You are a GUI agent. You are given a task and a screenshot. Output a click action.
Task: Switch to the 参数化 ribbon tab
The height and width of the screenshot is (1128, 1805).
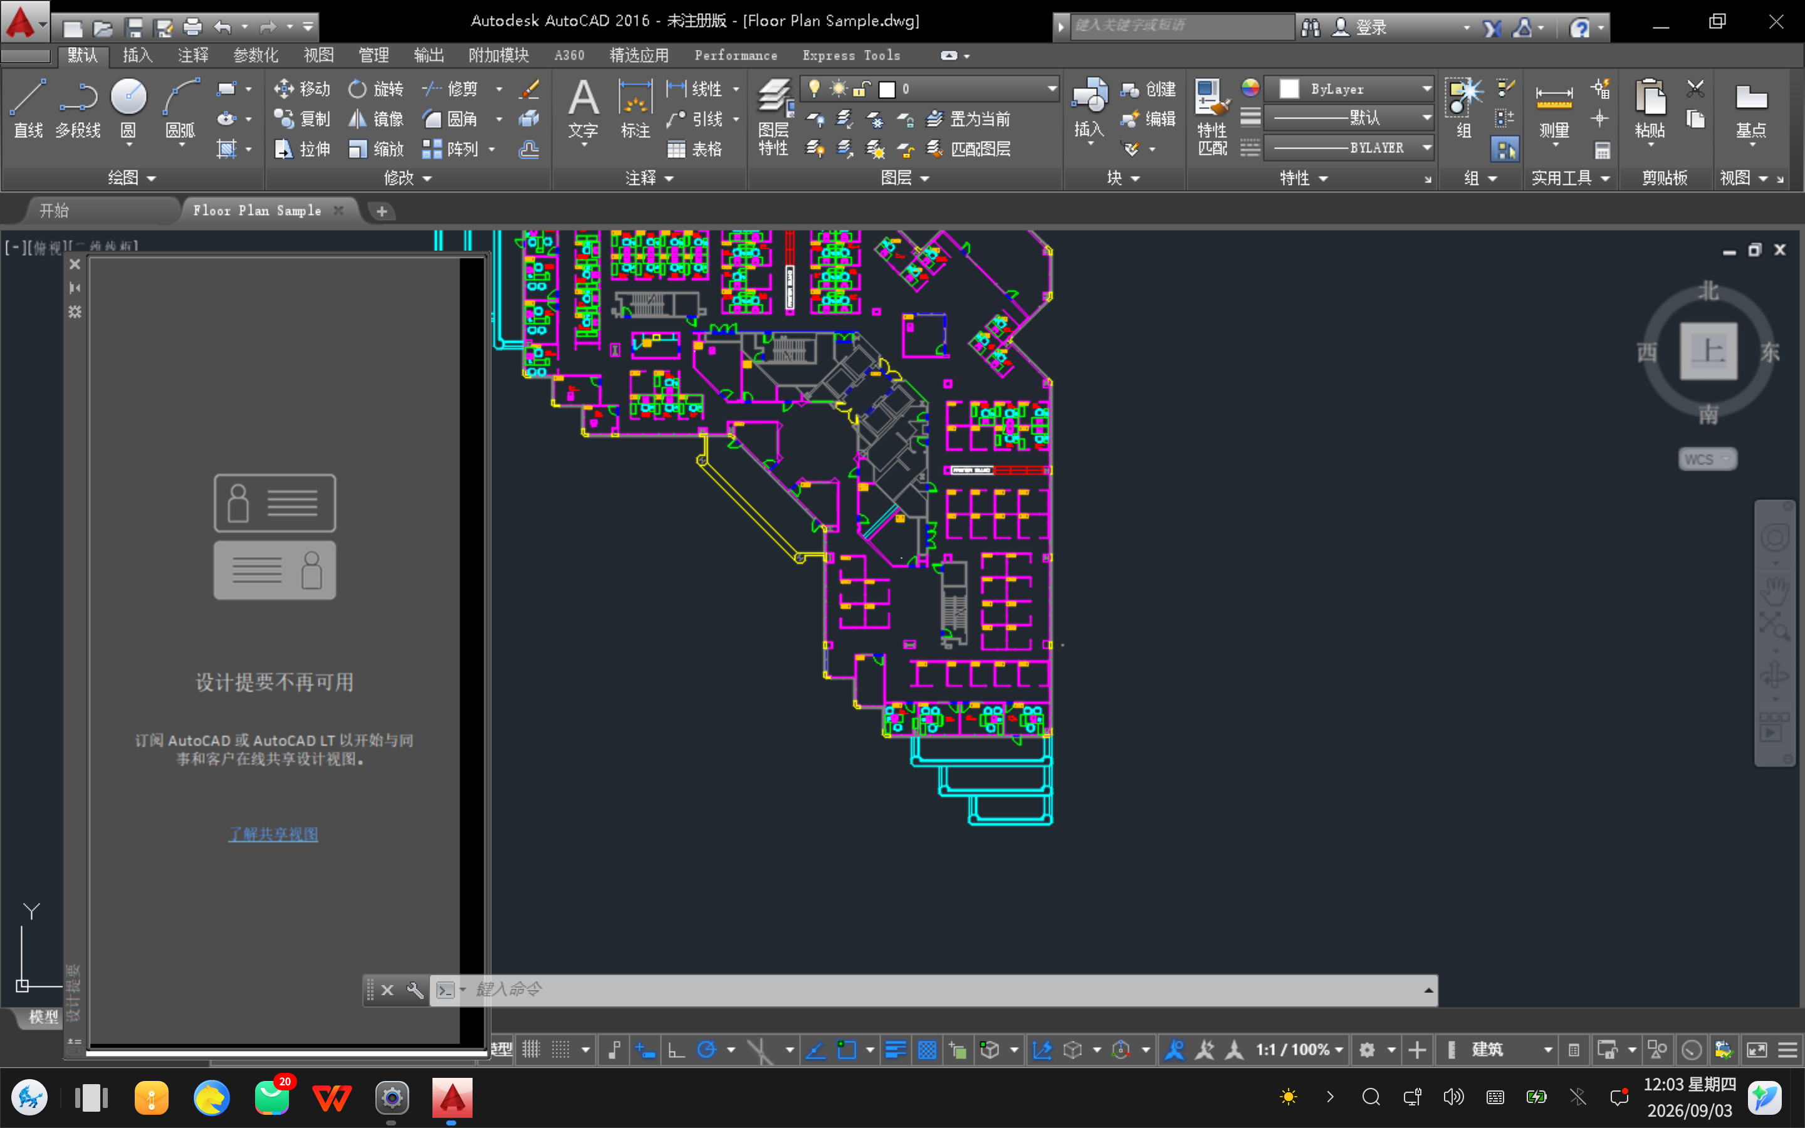pos(256,55)
